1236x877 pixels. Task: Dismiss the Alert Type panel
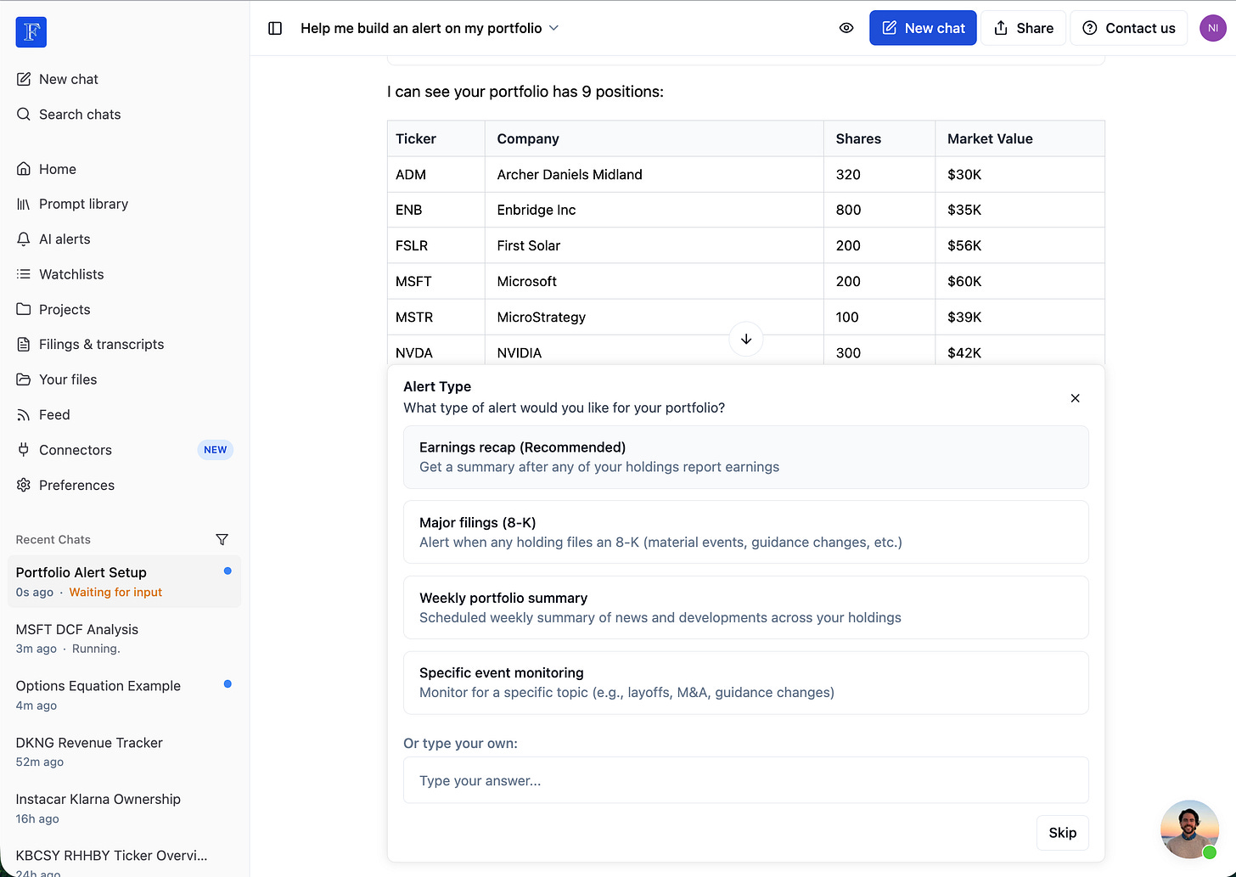tap(1075, 398)
